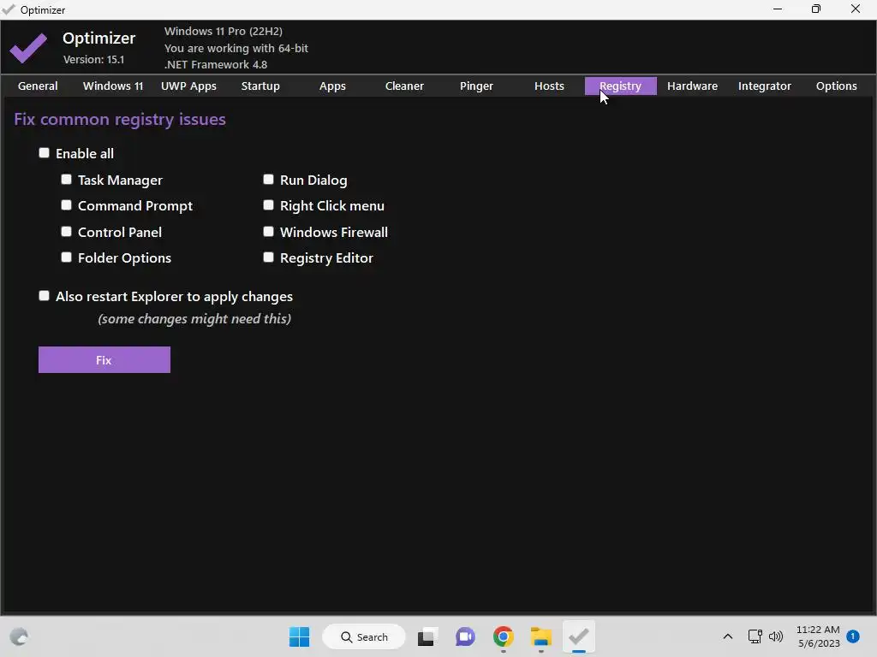Open the Integrator tab
This screenshot has width=877, height=657.
[765, 86]
